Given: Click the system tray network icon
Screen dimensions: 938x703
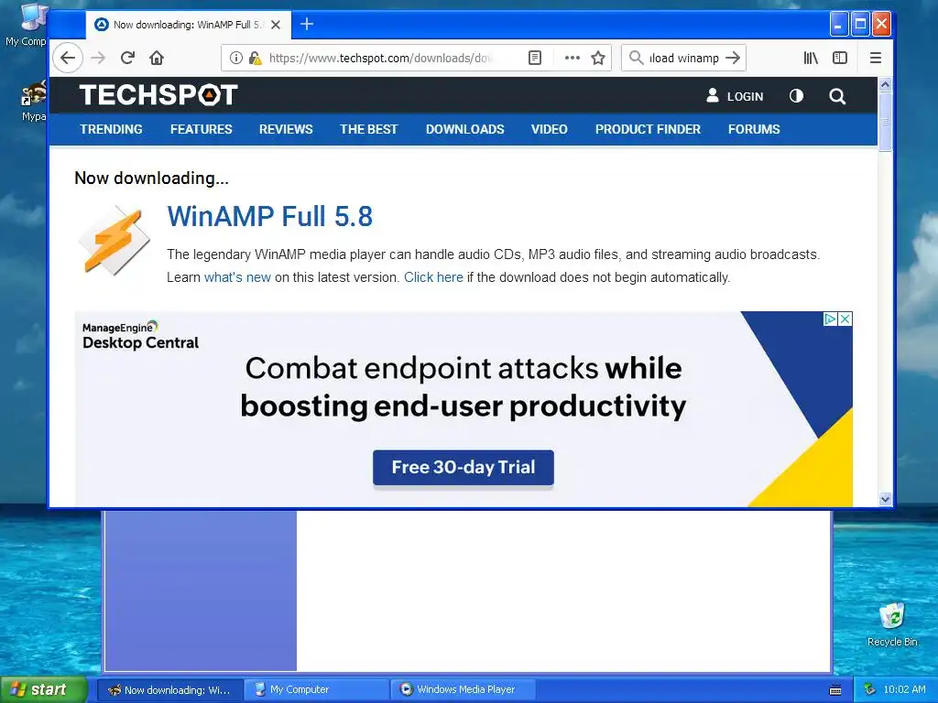Looking at the screenshot, I should tap(870, 689).
